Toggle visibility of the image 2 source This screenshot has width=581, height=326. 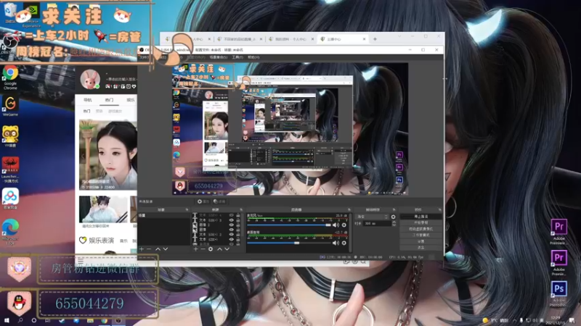[231, 225]
